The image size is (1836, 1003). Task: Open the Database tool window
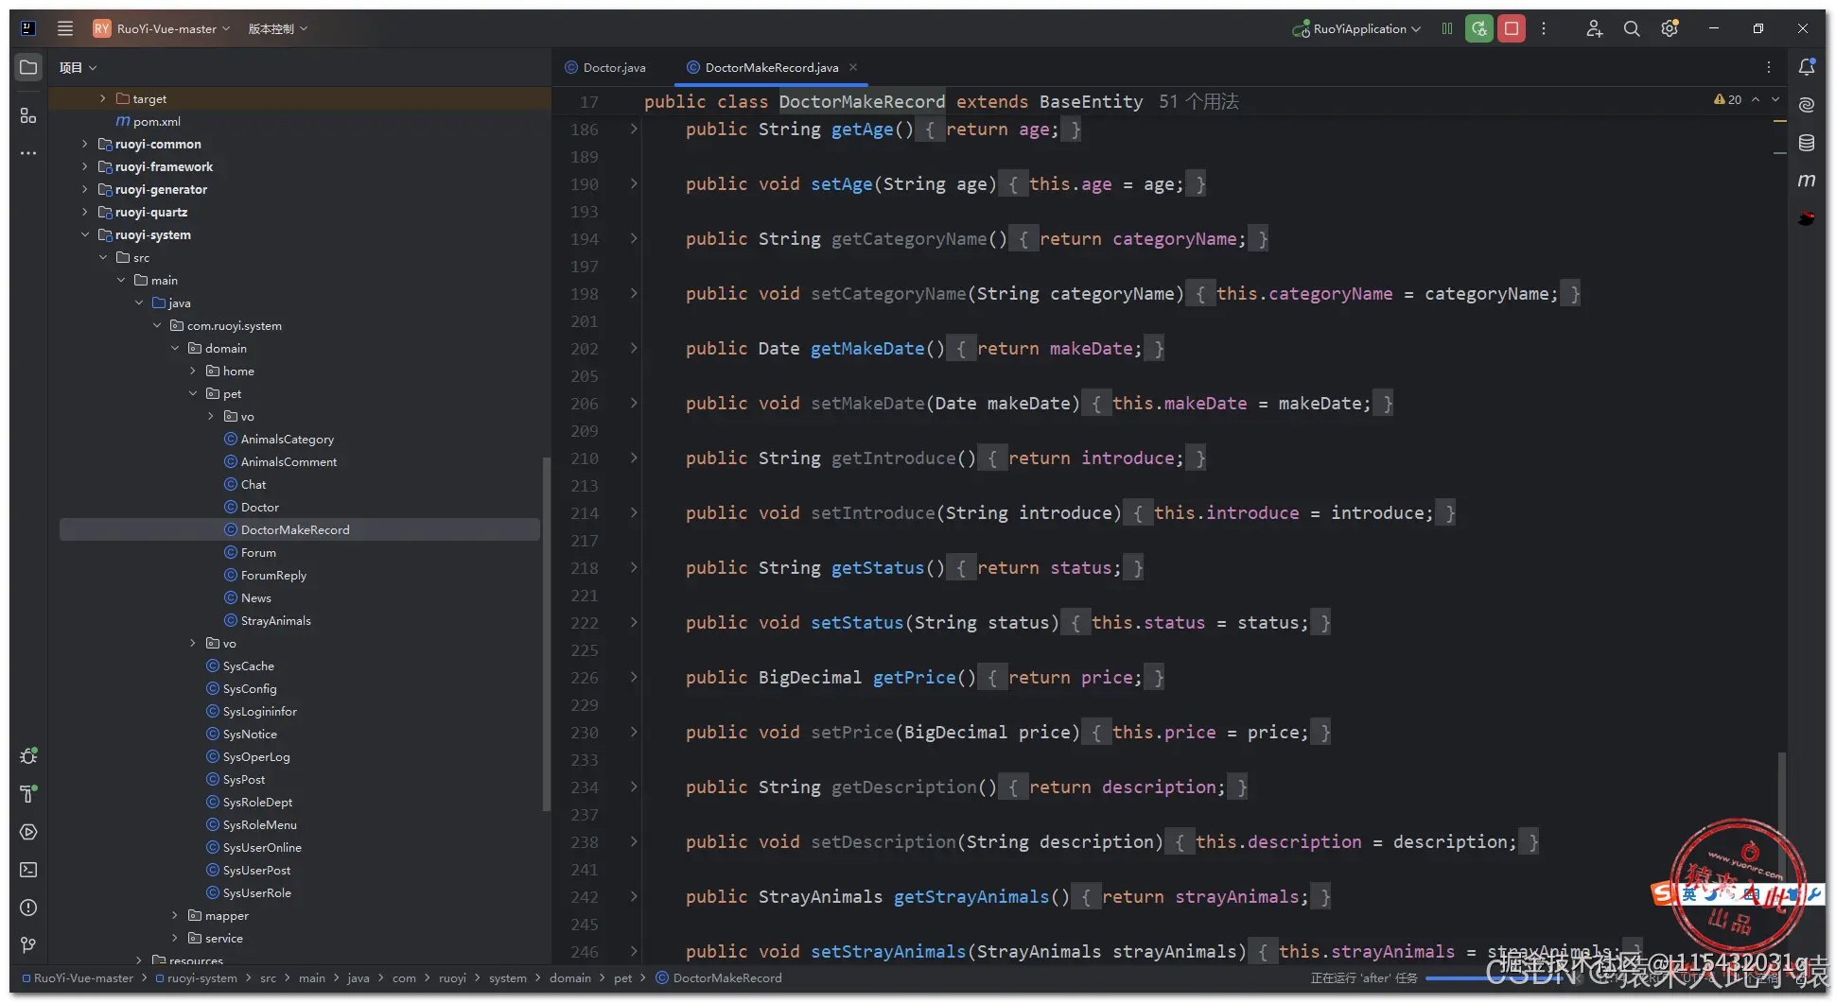click(1807, 143)
